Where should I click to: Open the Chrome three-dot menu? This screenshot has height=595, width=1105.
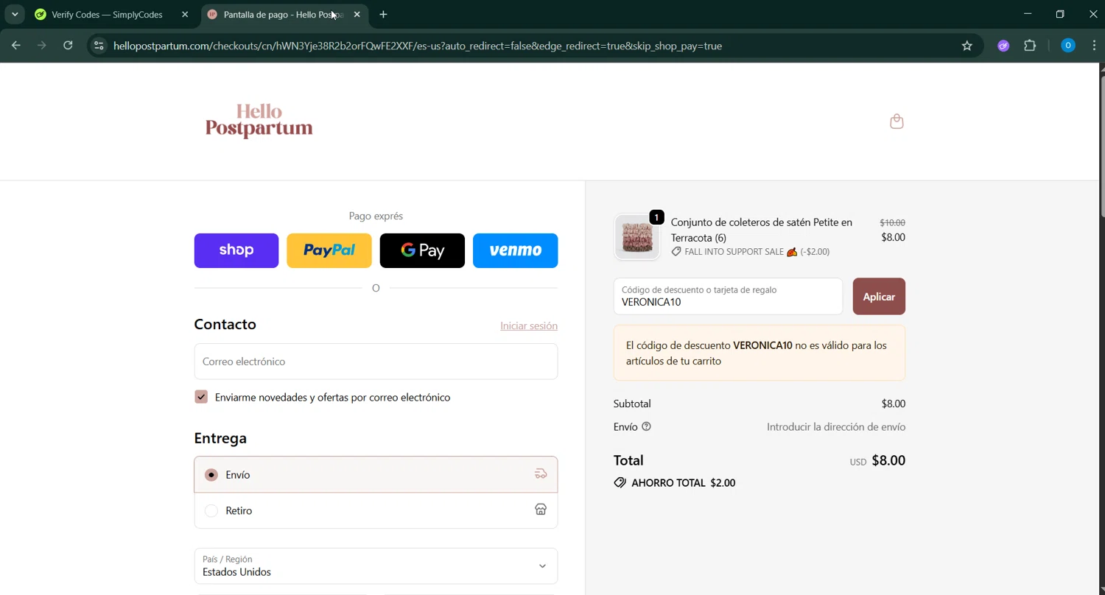pos(1094,46)
